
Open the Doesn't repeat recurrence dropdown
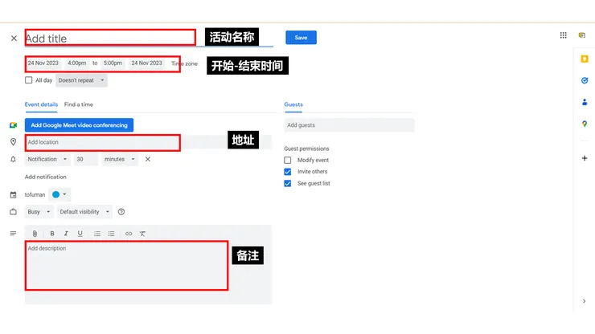tap(81, 80)
